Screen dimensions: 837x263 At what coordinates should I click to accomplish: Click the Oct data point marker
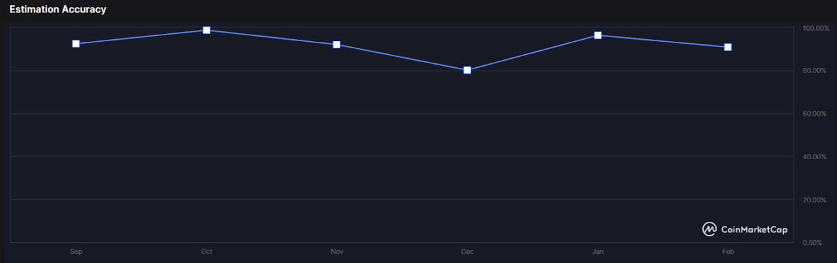click(x=207, y=30)
